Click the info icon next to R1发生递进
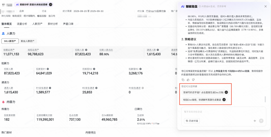 click(x=50, y=88)
